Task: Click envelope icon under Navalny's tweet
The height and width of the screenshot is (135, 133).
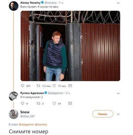Action: [x=70, y=86]
